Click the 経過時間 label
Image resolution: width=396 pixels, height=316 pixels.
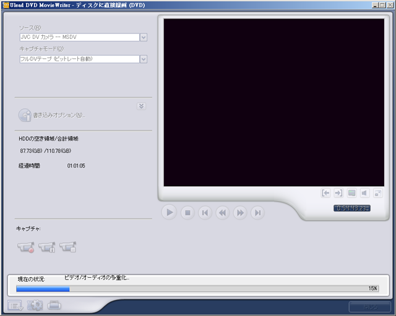29,166
